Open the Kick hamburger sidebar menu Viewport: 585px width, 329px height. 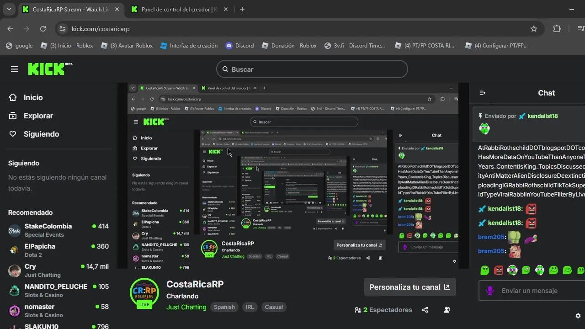(15, 69)
